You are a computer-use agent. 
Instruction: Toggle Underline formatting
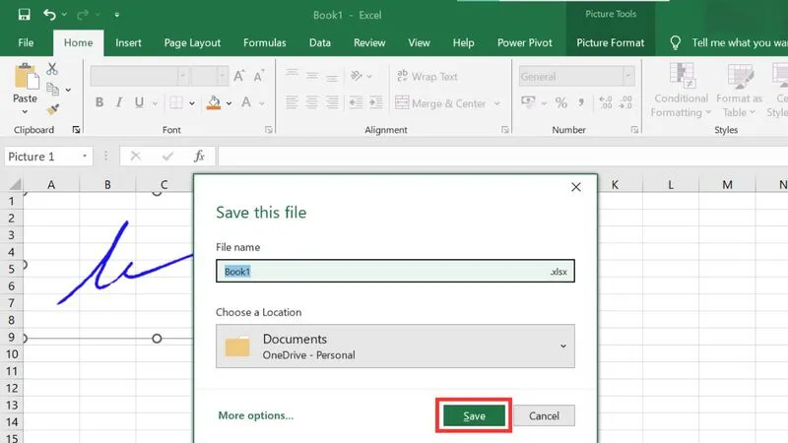click(x=139, y=102)
